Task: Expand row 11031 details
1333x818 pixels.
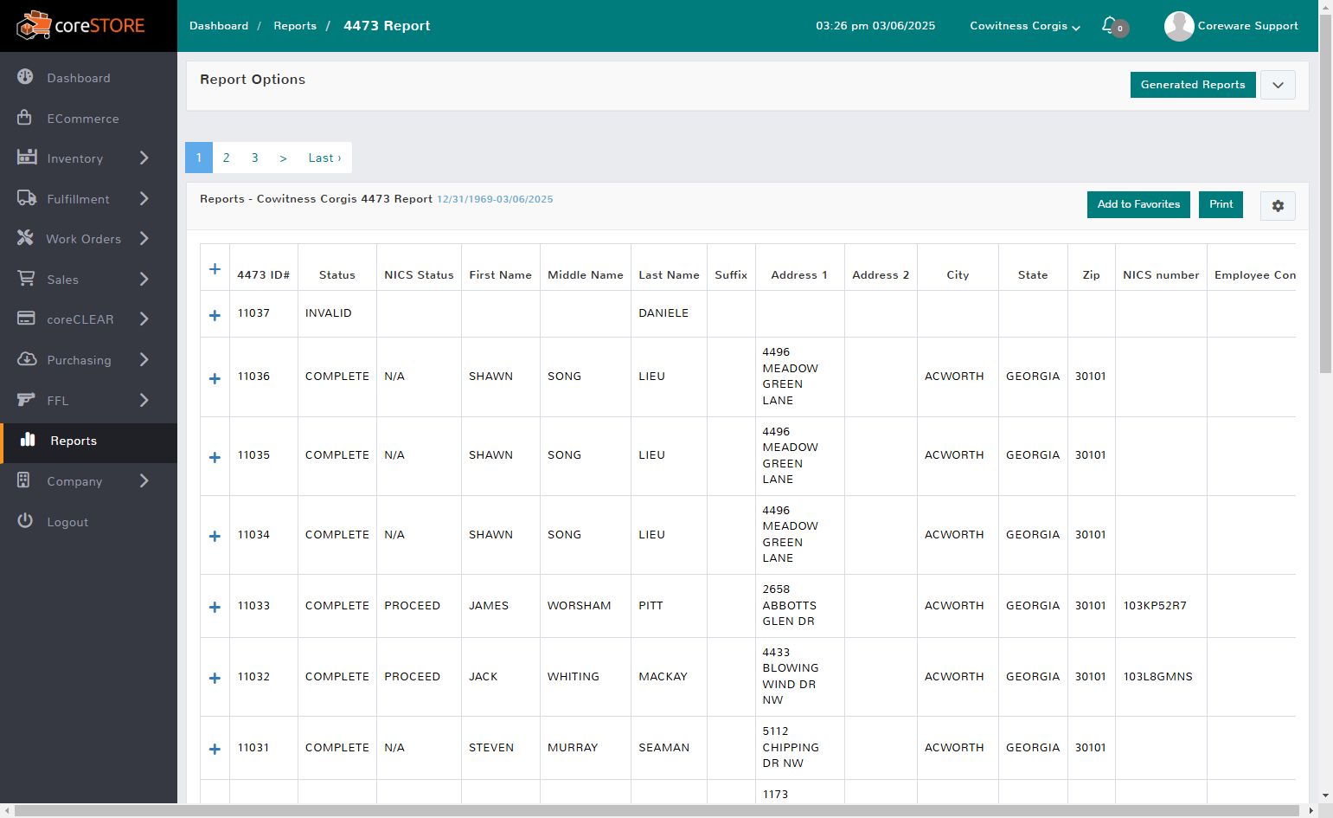Action: 215,750
